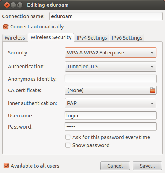The image size is (165, 173).
Task: Open the CA certificate file browser icon
Action: click(x=153, y=90)
